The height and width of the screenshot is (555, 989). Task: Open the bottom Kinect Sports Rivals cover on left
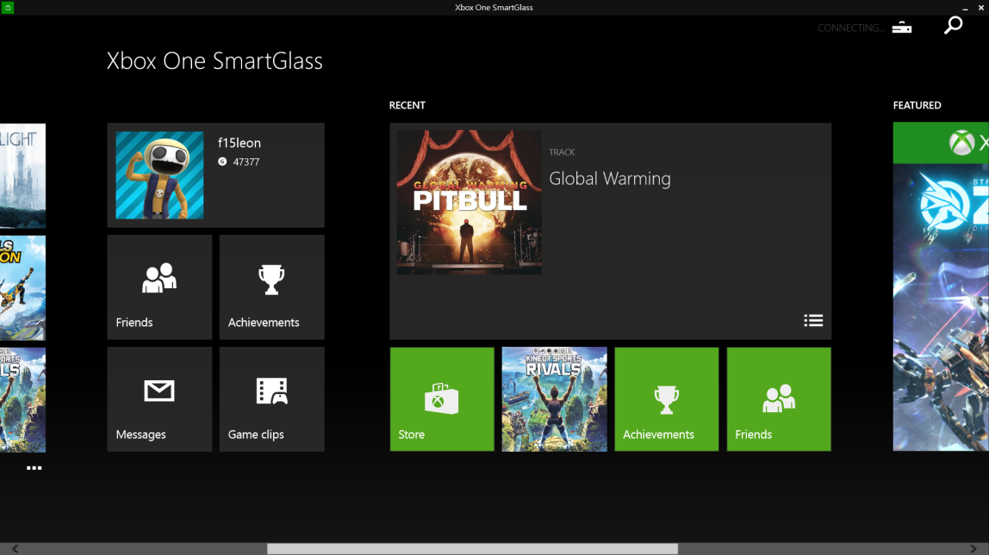[x=22, y=400]
